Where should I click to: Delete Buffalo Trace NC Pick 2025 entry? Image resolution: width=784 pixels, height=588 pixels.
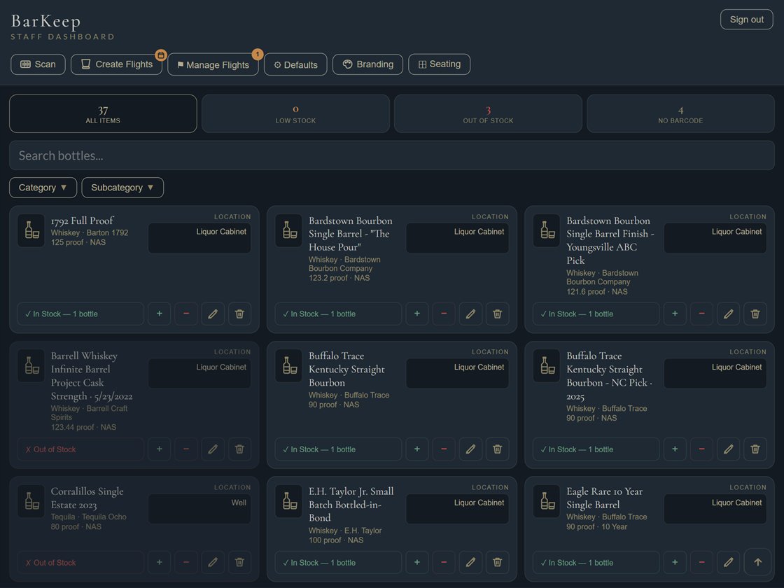click(x=755, y=449)
